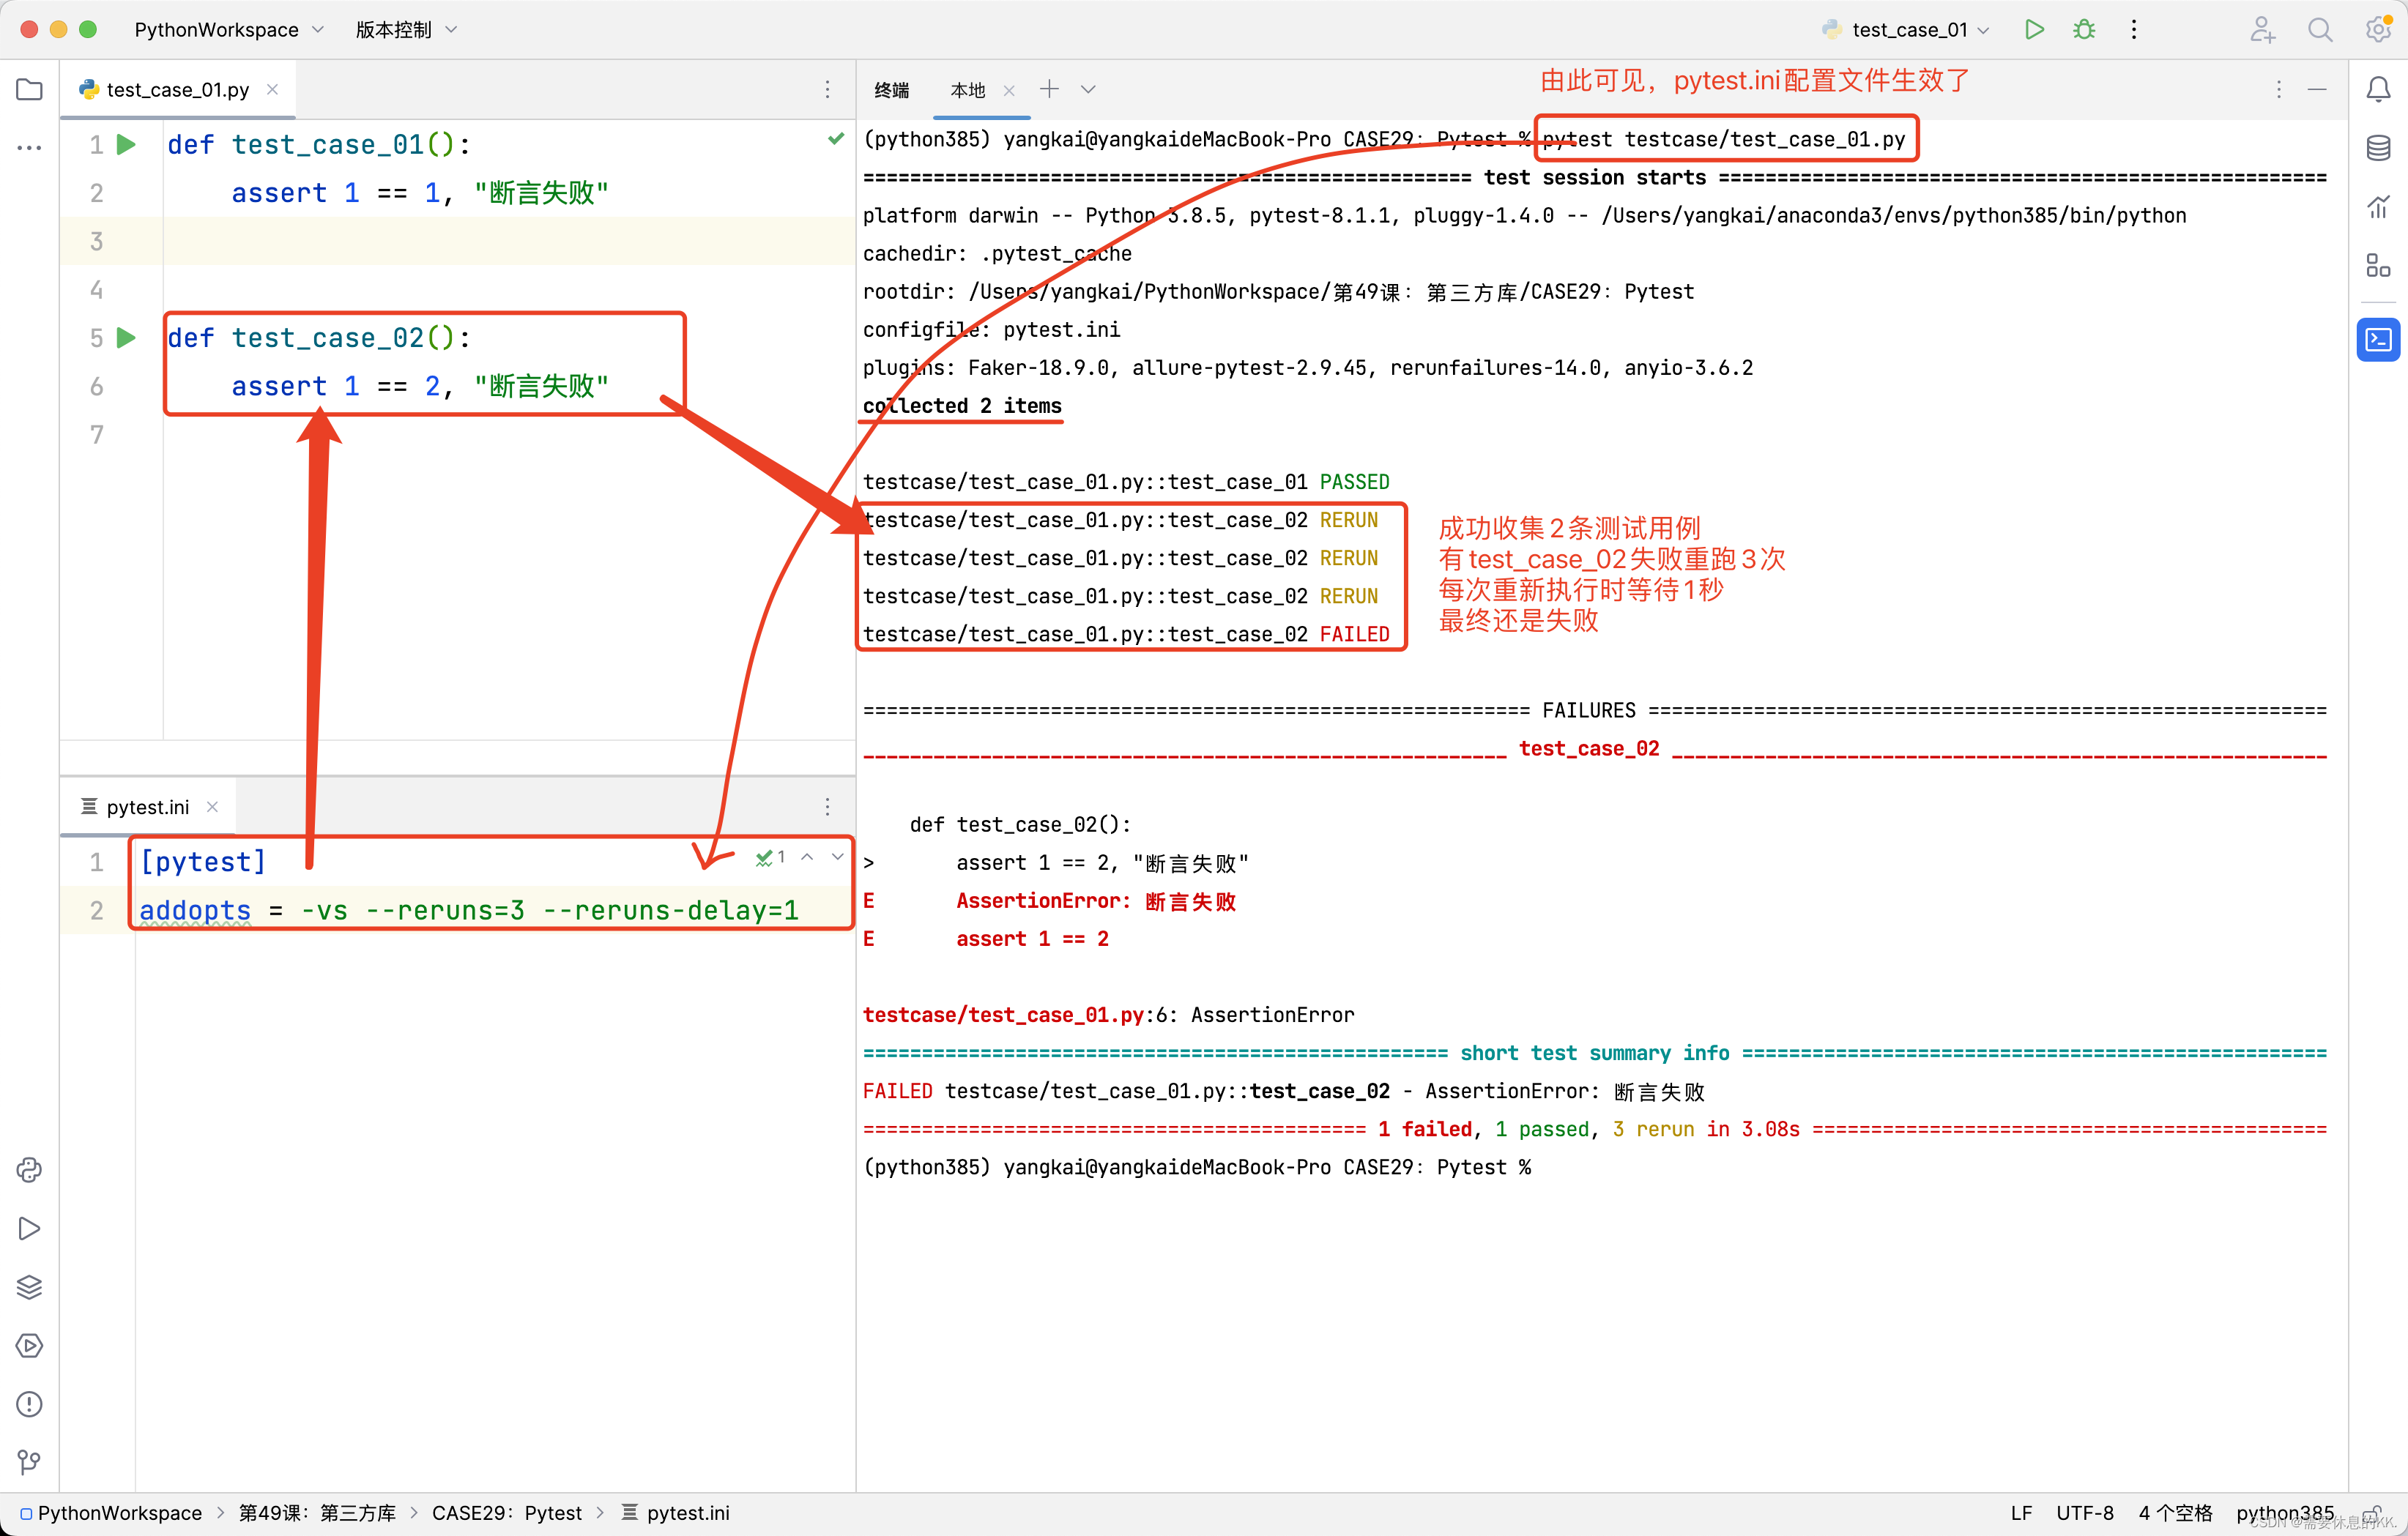Go to previous highlighted problem arrow

(807, 857)
